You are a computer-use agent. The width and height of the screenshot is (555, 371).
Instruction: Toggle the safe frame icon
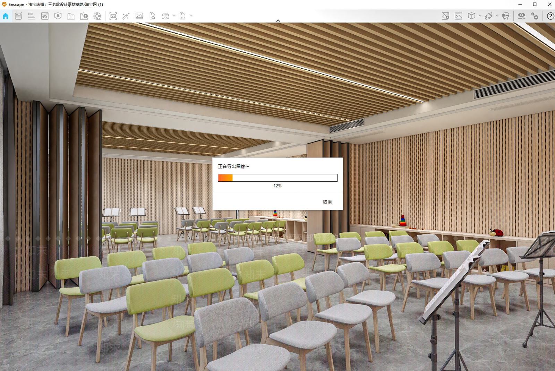point(459,16)
